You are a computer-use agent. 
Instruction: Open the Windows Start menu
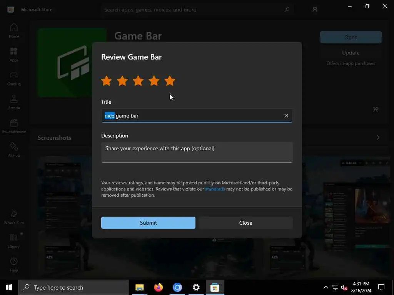click(9, 287)
